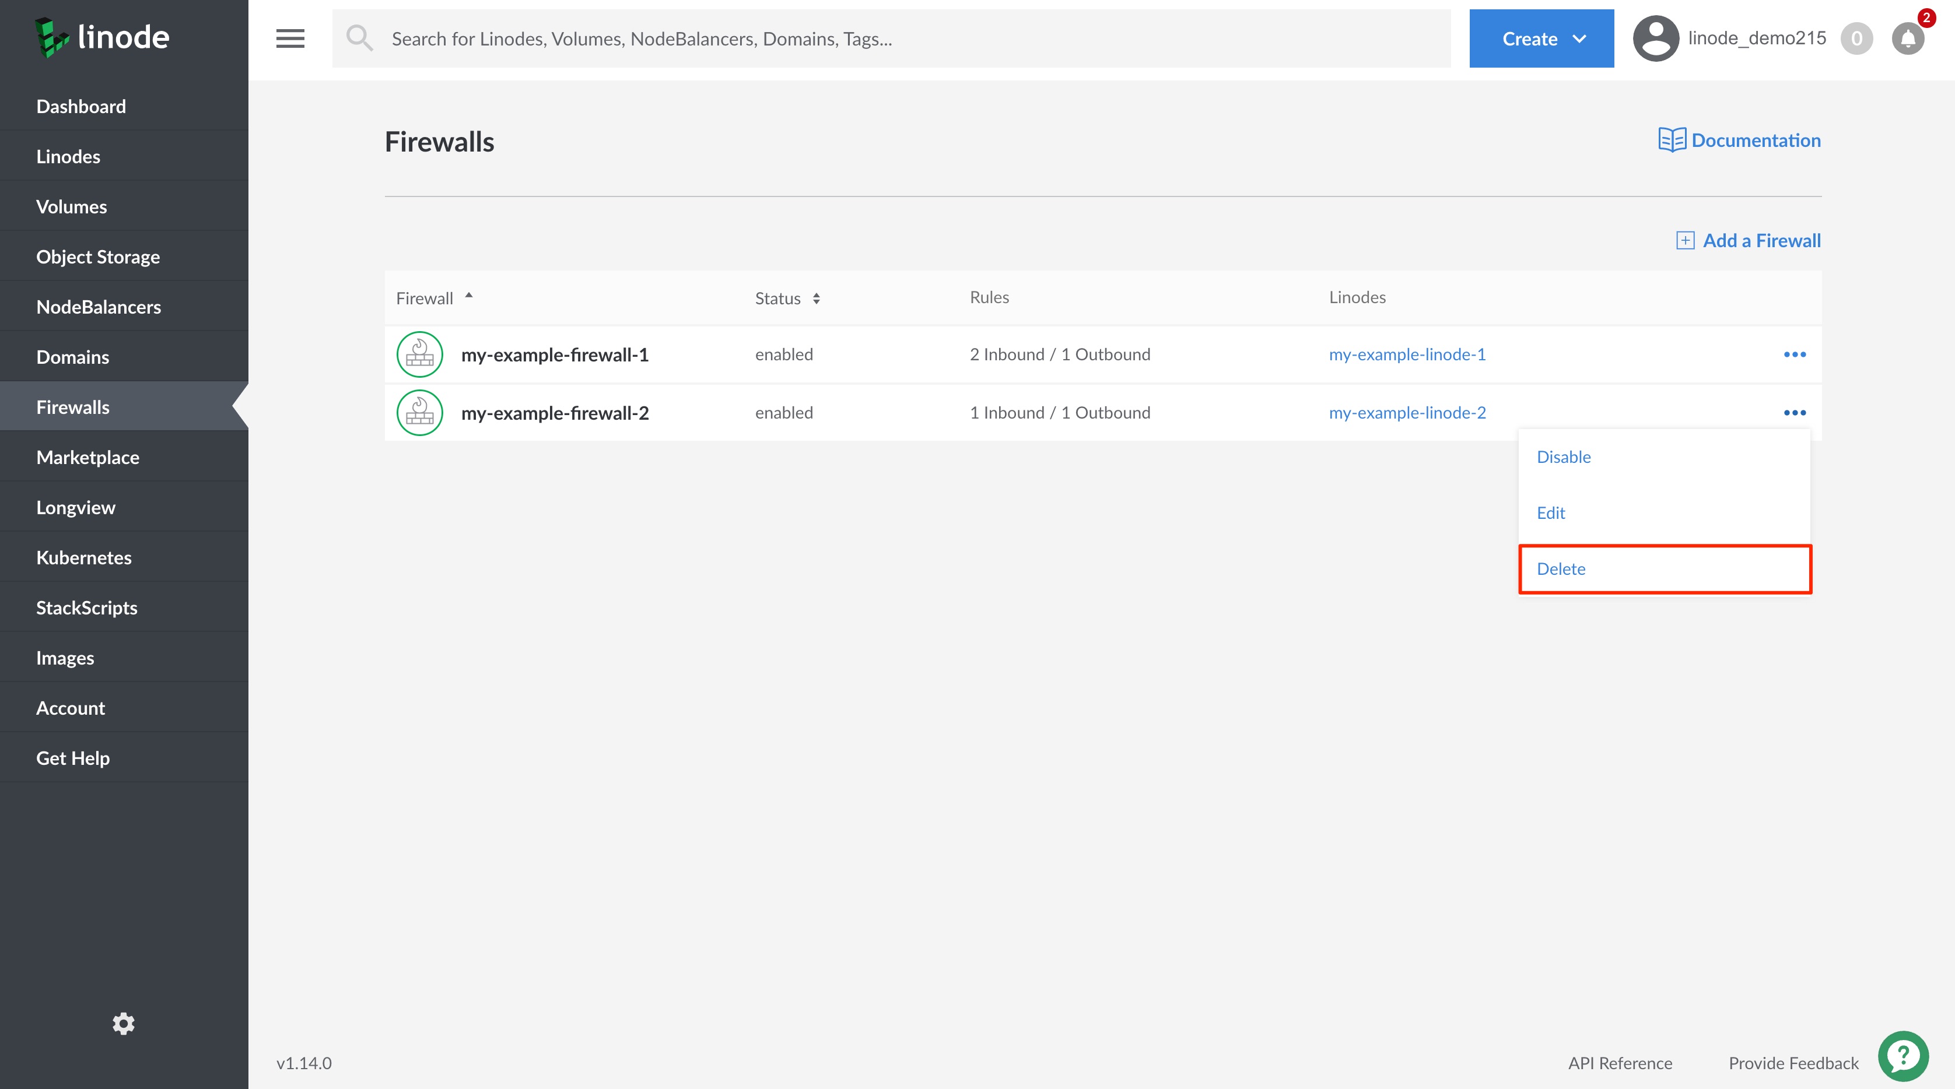Click the my-example-firewall-1 firewall icon
The width and height of the screenshot is (1955, 1089).
tap(420, 354)
